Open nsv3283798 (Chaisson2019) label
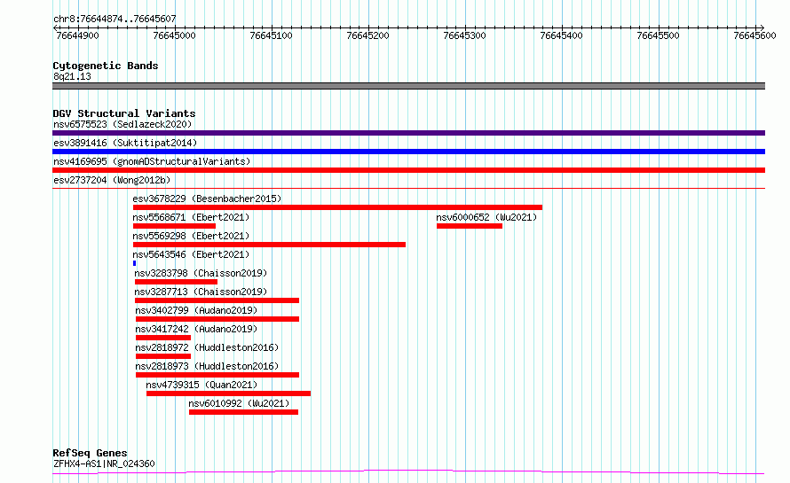 coord(201,273)
